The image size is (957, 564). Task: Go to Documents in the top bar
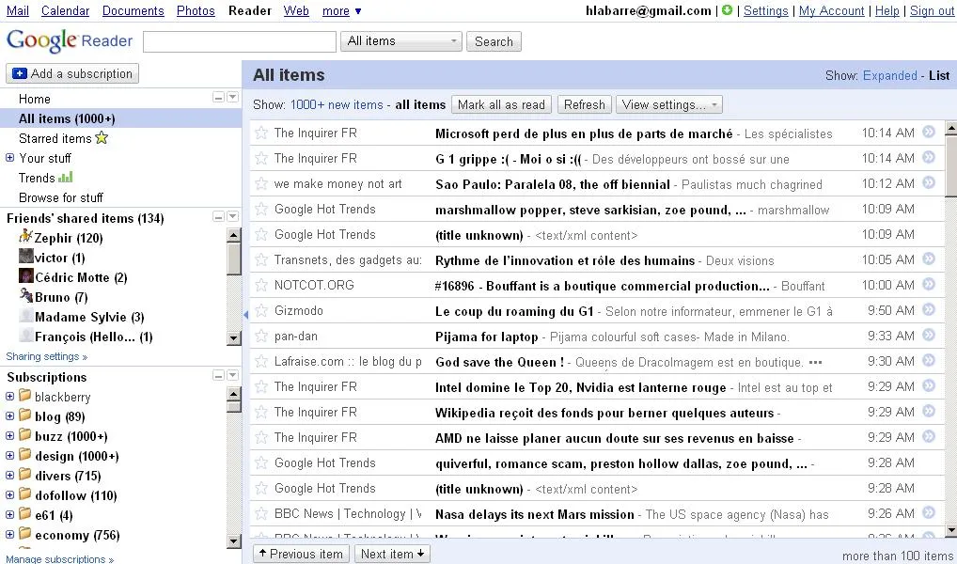coord(133,11)
